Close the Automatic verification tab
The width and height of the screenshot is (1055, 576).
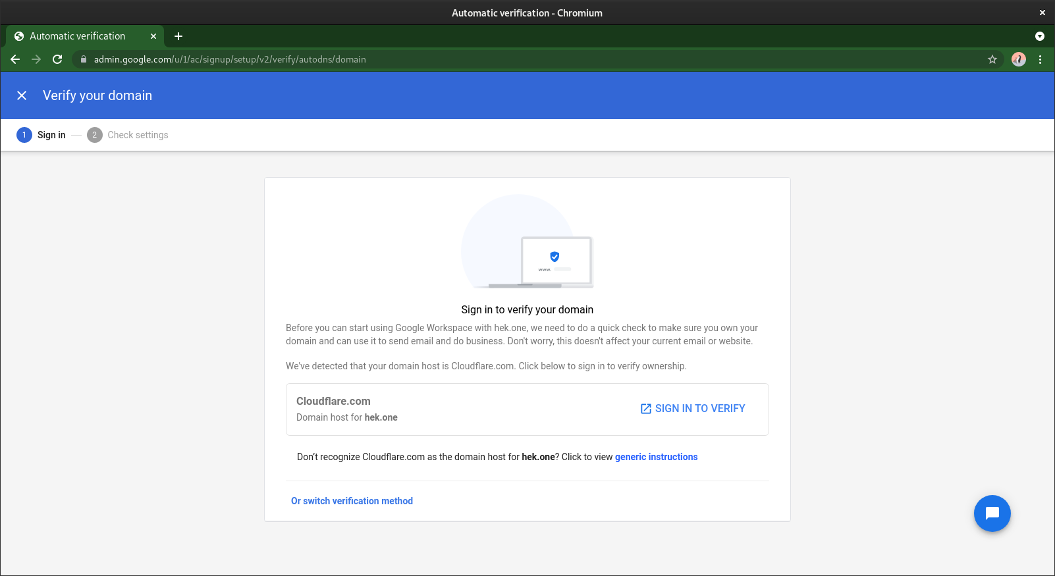tap(153, 36)
